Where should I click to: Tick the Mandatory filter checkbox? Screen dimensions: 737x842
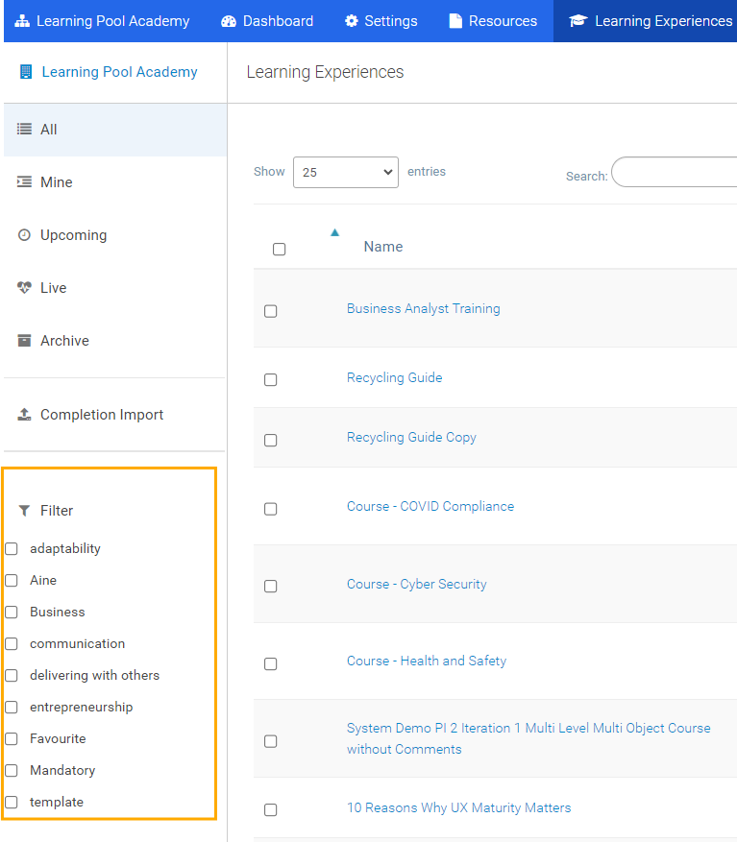(x=12, y=771)
